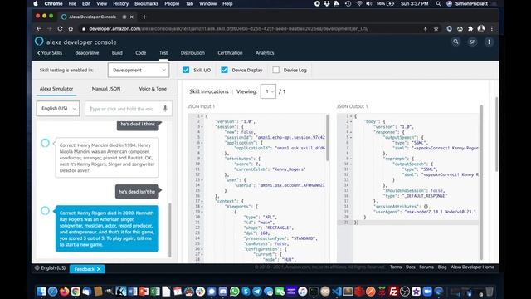The height and width of the screenshot is (299, 531).
Task: Collapse outputSpeech at output line 5
Action: click(x=351, y=137)
